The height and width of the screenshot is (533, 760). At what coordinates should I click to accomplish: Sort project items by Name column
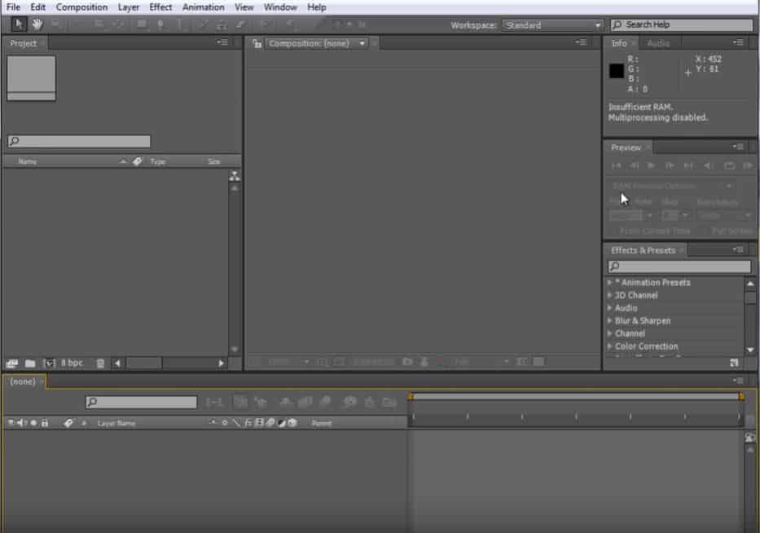click(28, 161)
